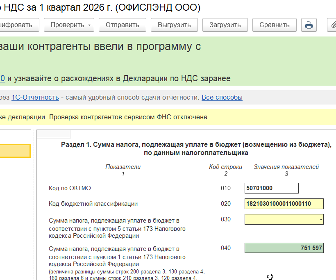This screenshot has width=336, height=280.
Task: Click line code 010
Action: pos(226,188)
